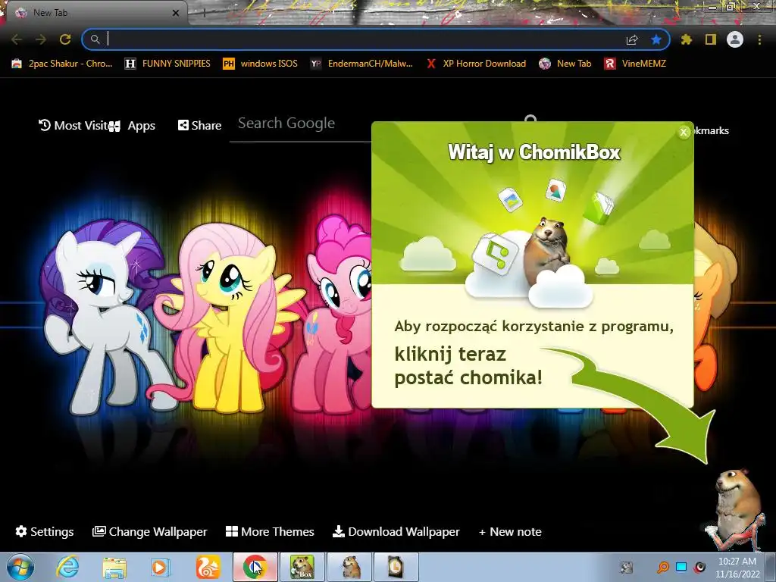
Task: Click the blue bookmark star
Action: (x=656, y=39)
